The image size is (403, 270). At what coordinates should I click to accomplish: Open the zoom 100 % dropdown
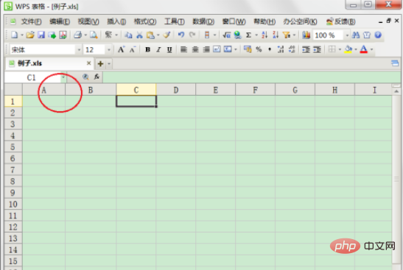point(347,35)
